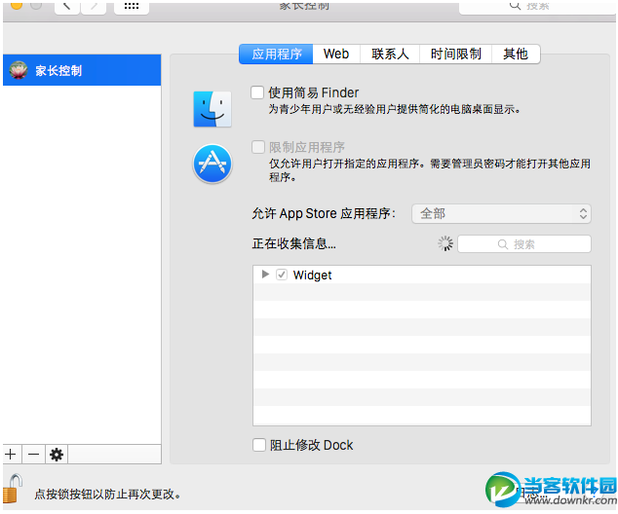Click the plus button to add user
Screen dimensions: 618x514
[x=11, y=455]
